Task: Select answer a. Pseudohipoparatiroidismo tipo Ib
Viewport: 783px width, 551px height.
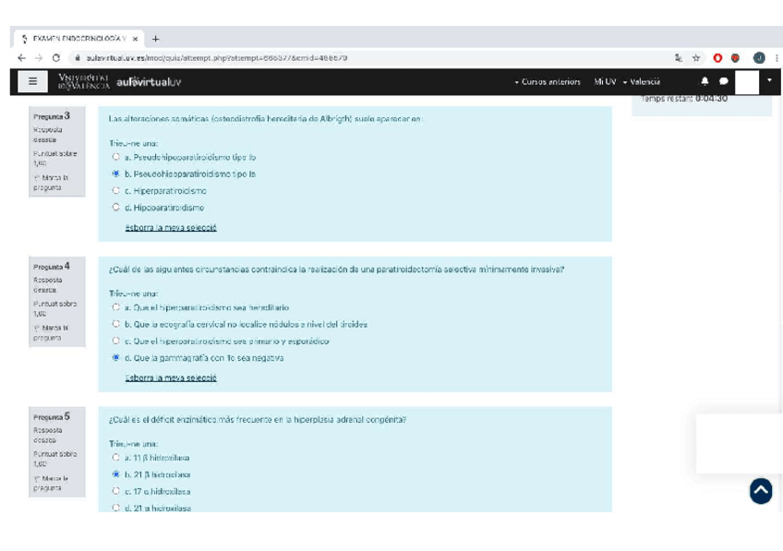Action: 115,157
